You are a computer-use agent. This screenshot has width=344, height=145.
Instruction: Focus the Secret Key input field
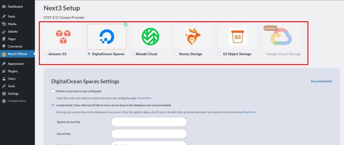[x=149, y=134]
